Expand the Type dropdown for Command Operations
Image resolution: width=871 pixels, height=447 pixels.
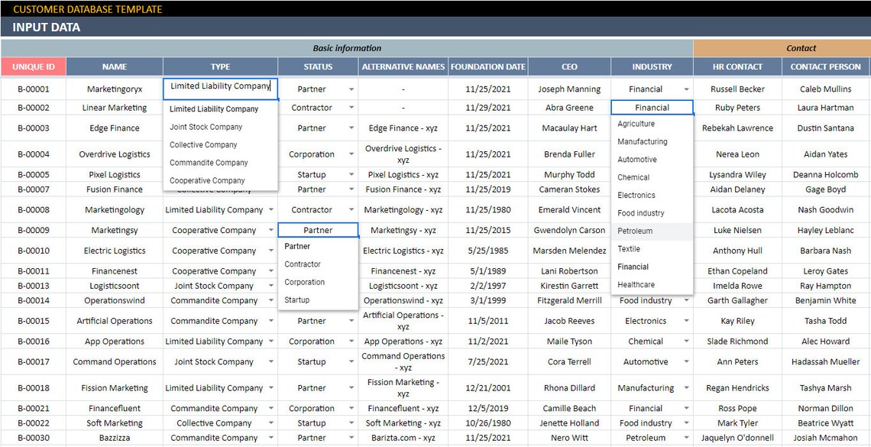point(272,361)
